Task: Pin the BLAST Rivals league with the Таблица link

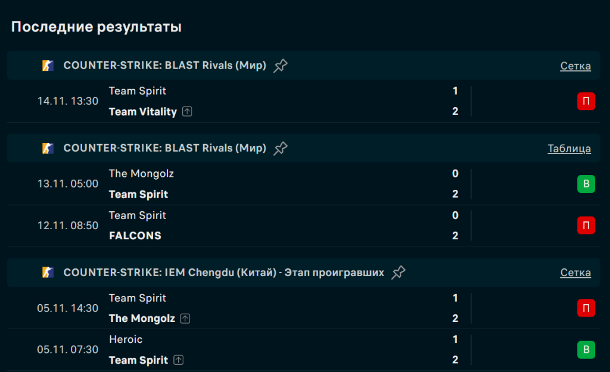Action: (x=281, y=148)
